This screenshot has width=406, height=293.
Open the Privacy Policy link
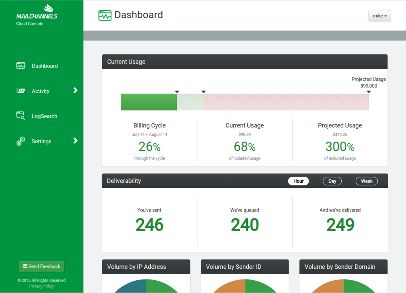pyautogui.click(x=41, y=286)
